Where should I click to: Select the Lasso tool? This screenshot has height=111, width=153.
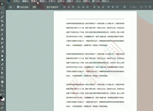click(x=2, y=13)
